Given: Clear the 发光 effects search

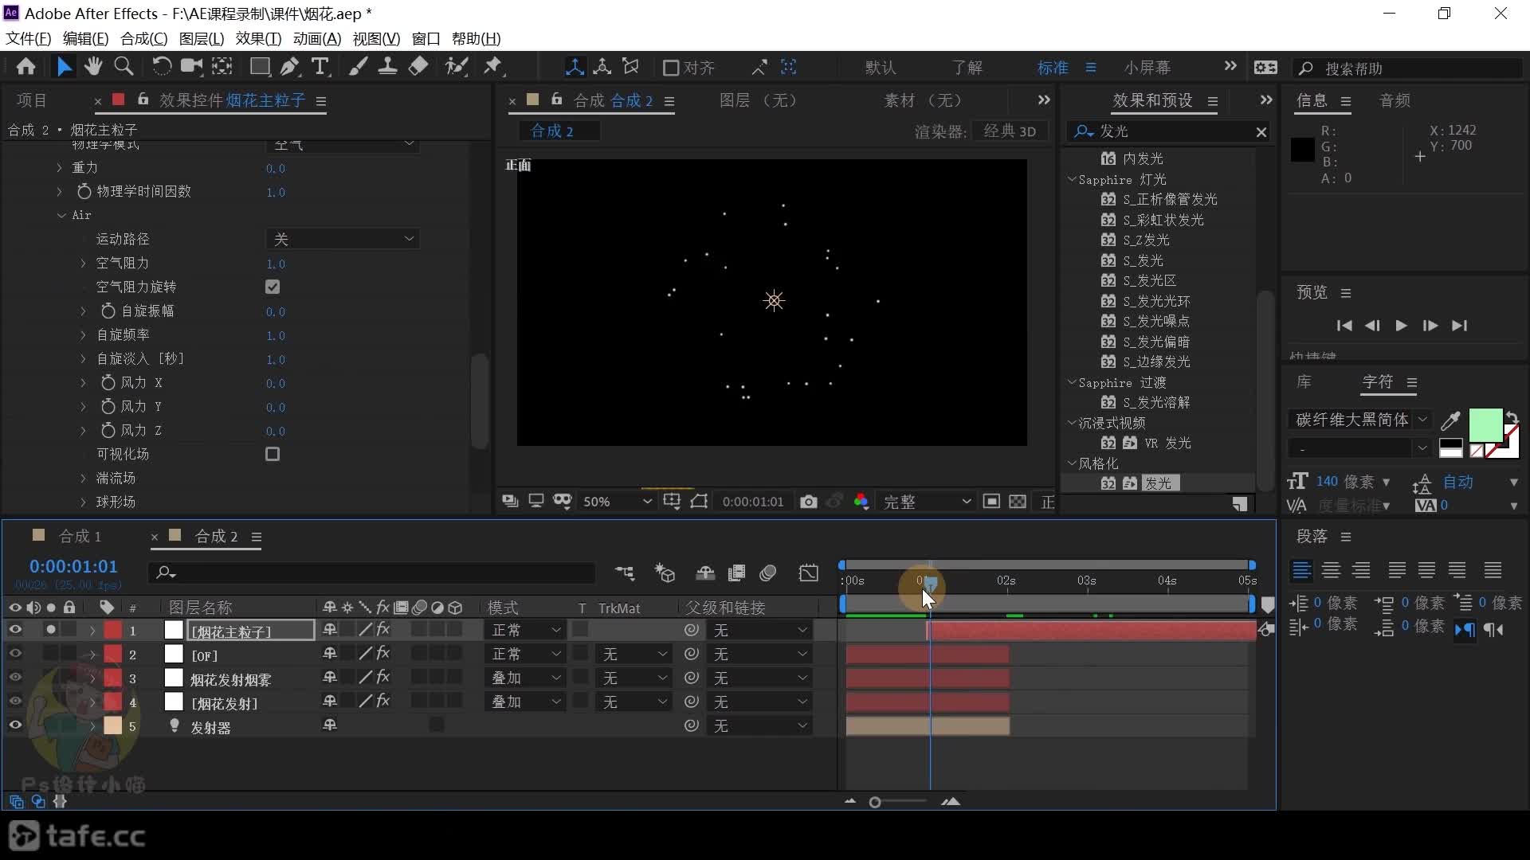Looking at the screenshot, I should (x=1261, y=132).
